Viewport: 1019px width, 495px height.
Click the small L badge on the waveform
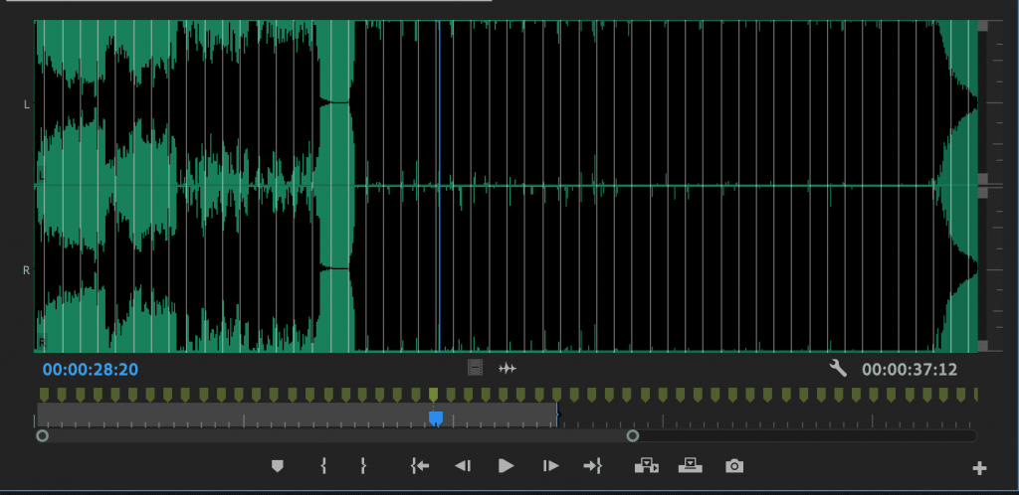pyautogui.click(x=41, y=175)
